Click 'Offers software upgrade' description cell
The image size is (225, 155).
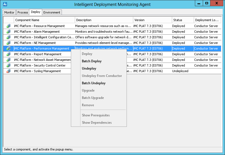point(103,37)
